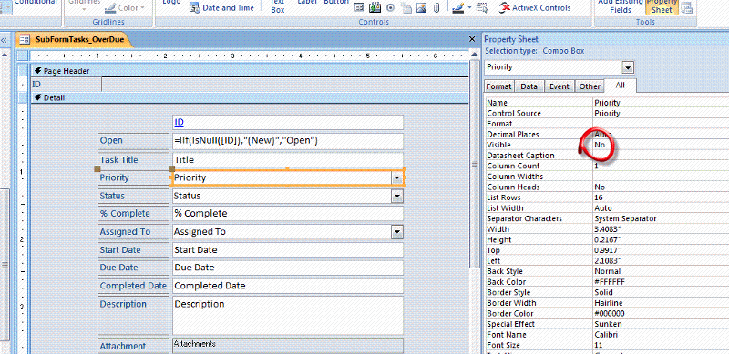Click the form selector box at ruler corner
Image resolution: width=729 pixels, height=354 pixels.
pyautogui.click(x=23, y=56)
